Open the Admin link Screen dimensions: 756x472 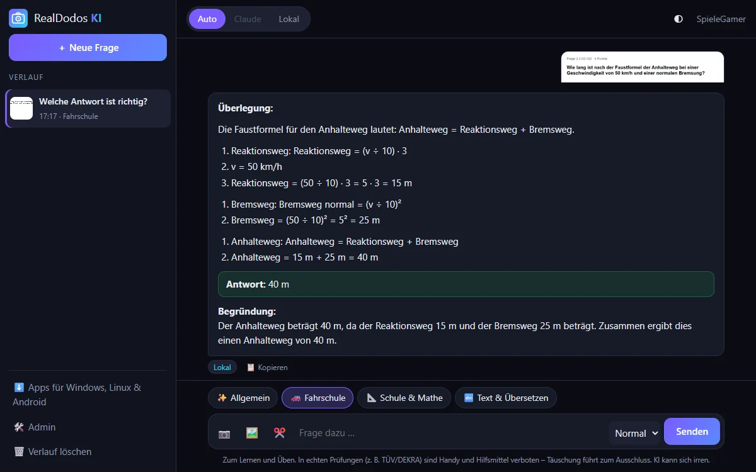pos(35,427)
